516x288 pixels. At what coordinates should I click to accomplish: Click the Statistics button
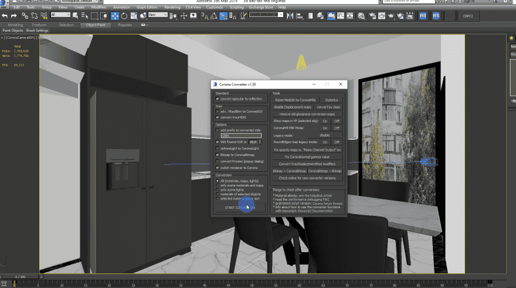pyautogui.click(x=331, y=100)
